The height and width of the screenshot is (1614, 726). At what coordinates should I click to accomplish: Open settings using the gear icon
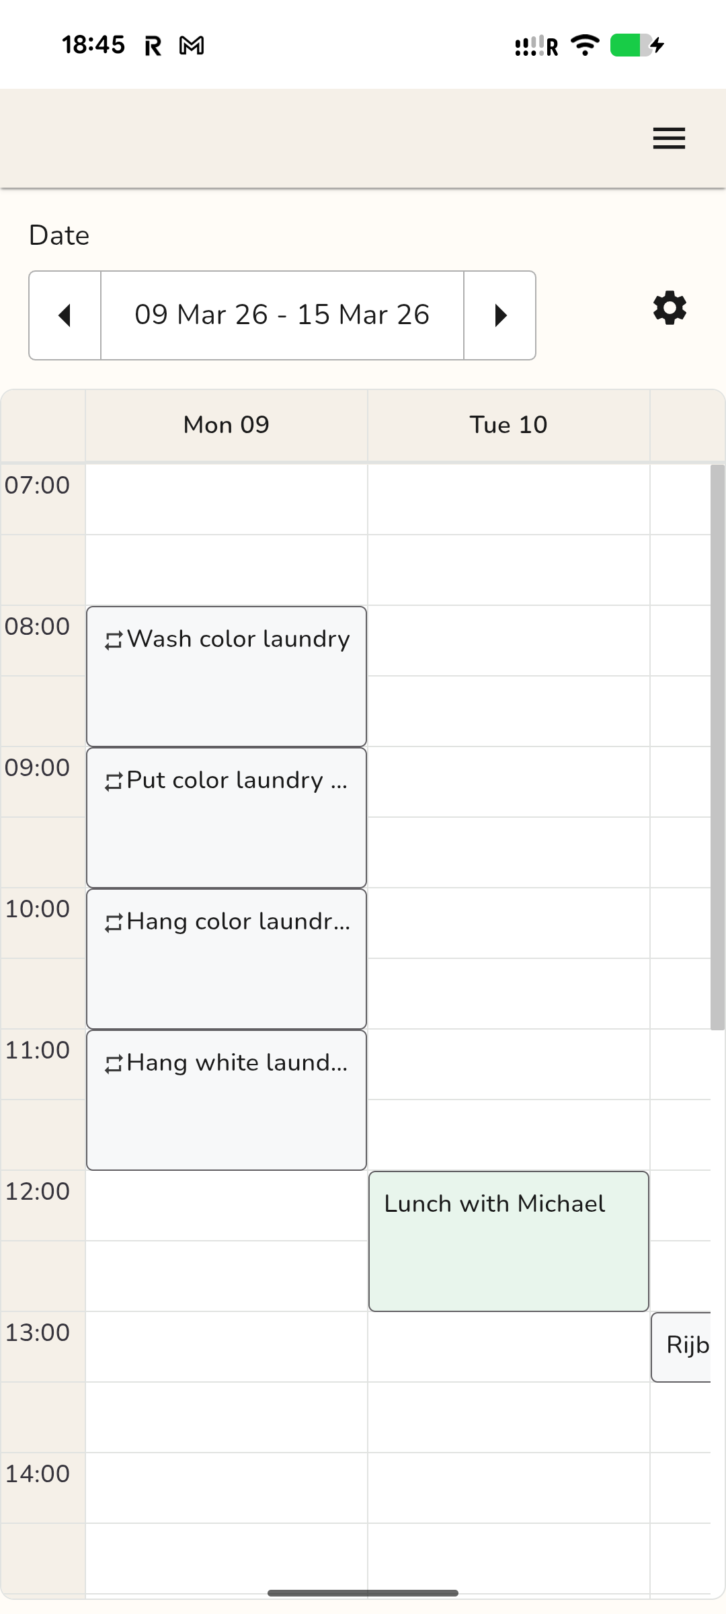(669, 308)
